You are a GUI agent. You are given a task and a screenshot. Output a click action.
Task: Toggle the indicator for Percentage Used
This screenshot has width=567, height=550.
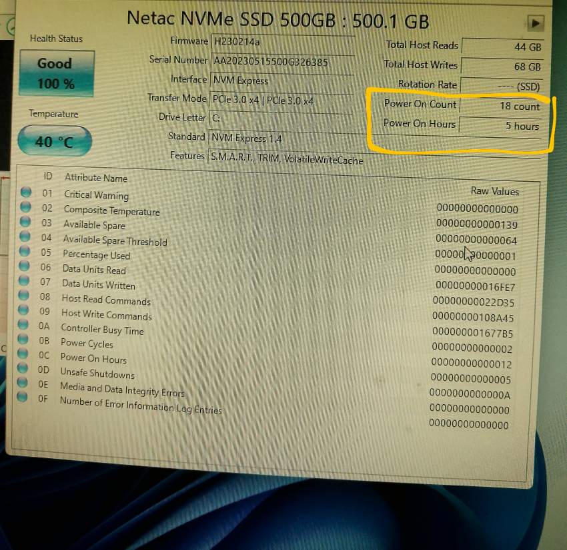[25, 252]
